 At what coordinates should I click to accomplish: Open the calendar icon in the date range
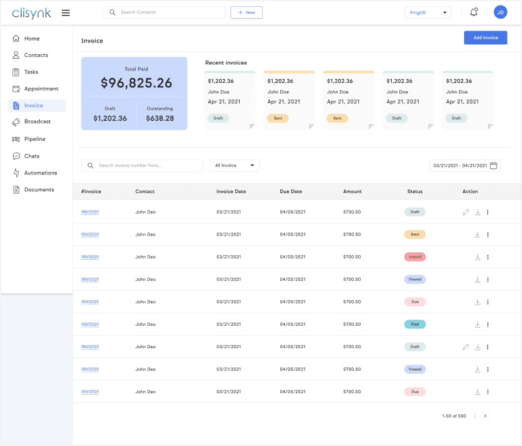(493, 166)
